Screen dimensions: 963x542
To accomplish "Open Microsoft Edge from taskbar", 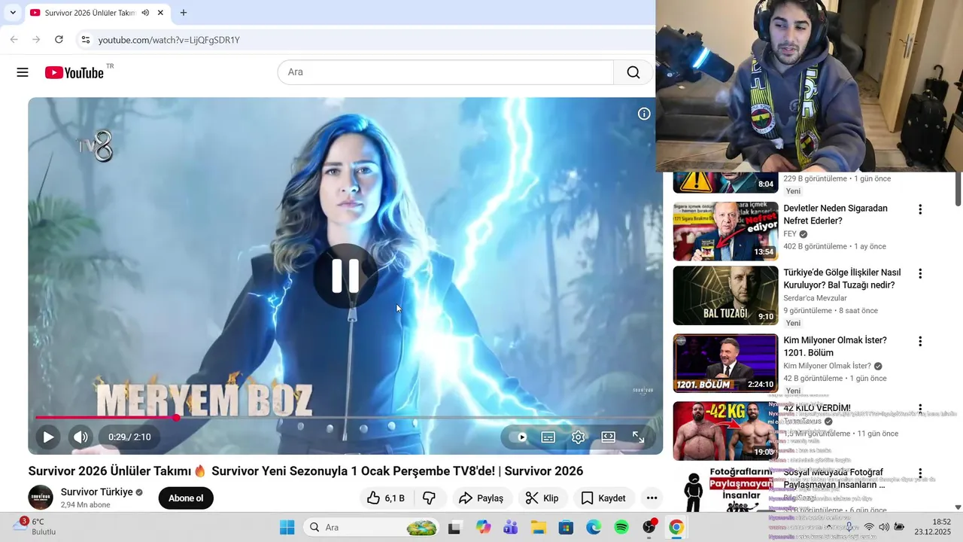I will point(594,527).
